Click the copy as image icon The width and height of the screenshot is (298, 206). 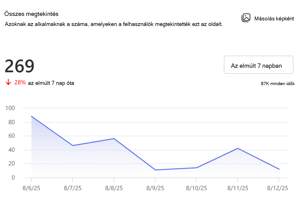[x=246, y=18]
